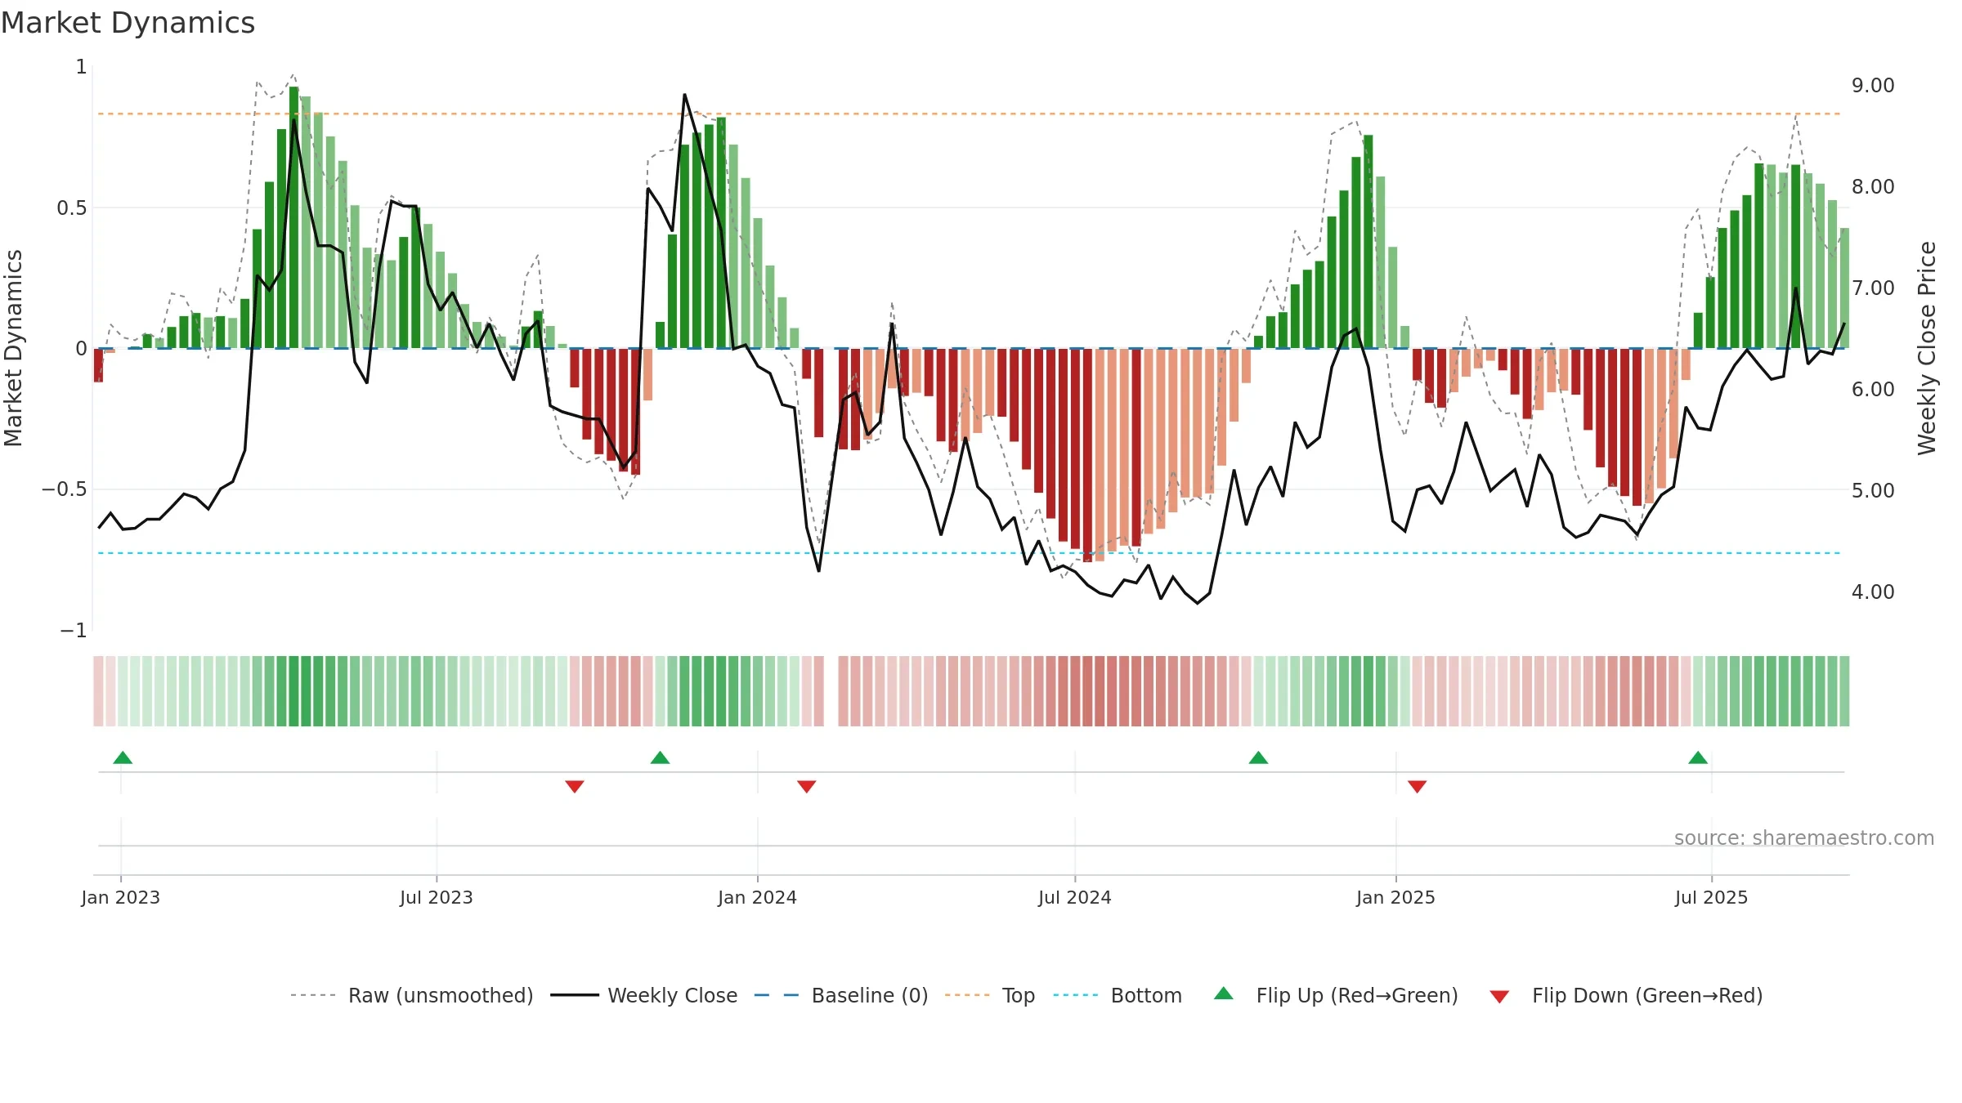
Task: Toggle Flip Up (Red→Green) legend entry
Action: click(x=1336, y=995)
